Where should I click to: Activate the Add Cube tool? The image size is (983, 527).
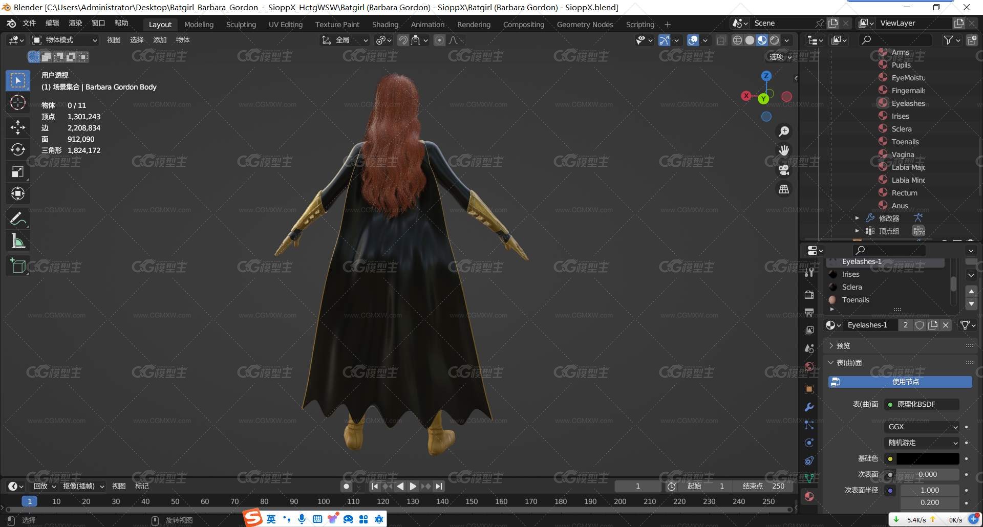point(18,266)
